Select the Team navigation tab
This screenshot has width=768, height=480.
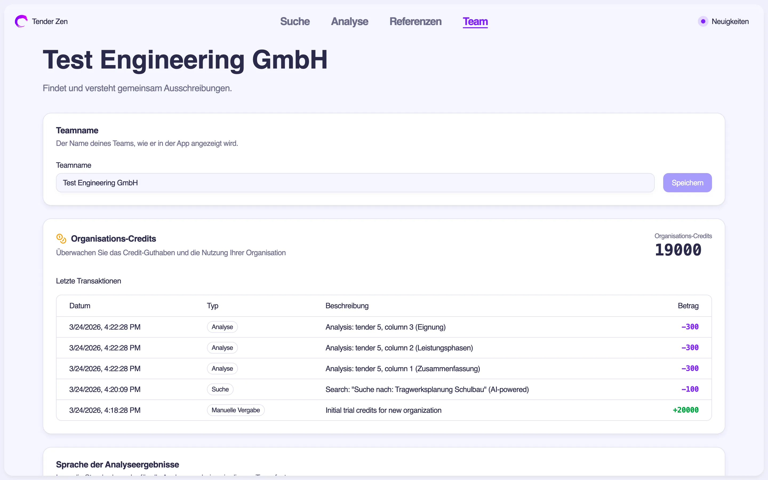click(x=475, y=21)
